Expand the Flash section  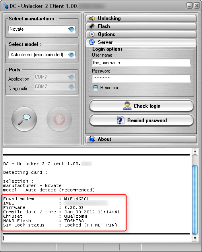(x=141, y=26)
